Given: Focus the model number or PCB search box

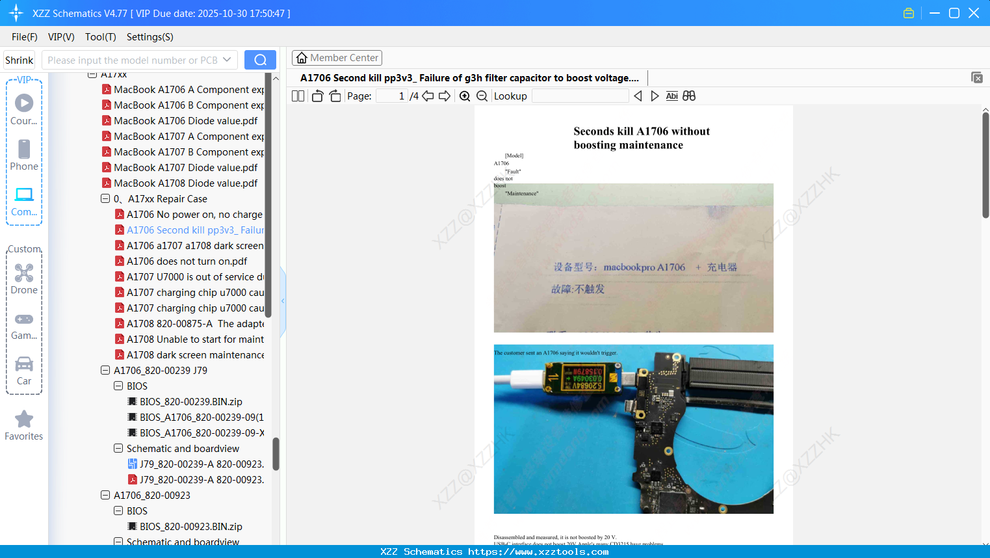Looking at the screenshot, I should click(x=133, y=60).
